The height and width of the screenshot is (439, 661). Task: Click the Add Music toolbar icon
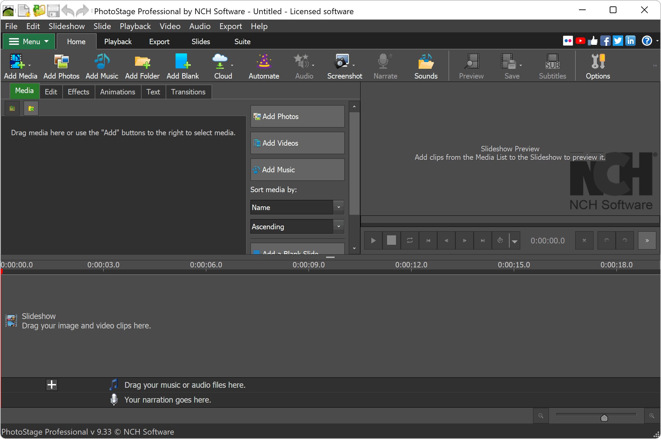[102, 66]
